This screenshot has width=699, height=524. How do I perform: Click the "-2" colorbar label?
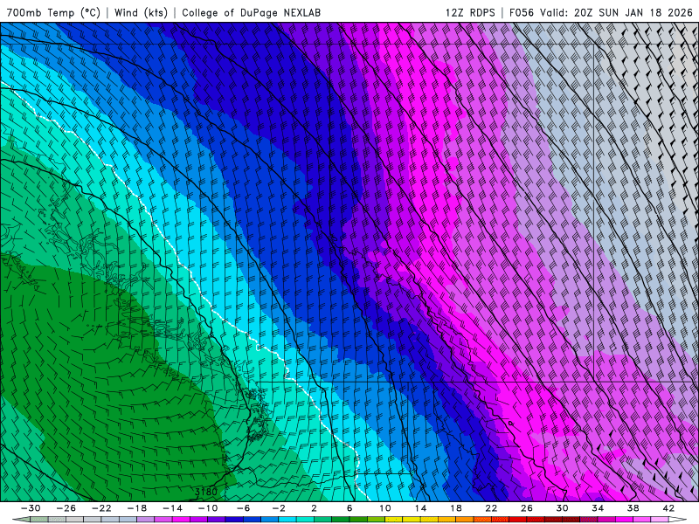point(279,508)
